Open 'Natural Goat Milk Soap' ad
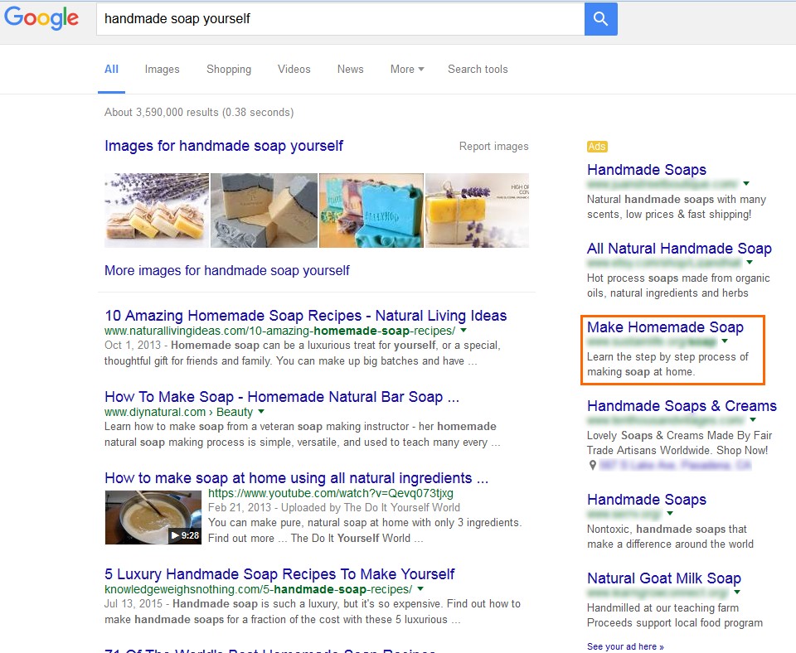Screen dimensions: 796x653 (664, 578)
